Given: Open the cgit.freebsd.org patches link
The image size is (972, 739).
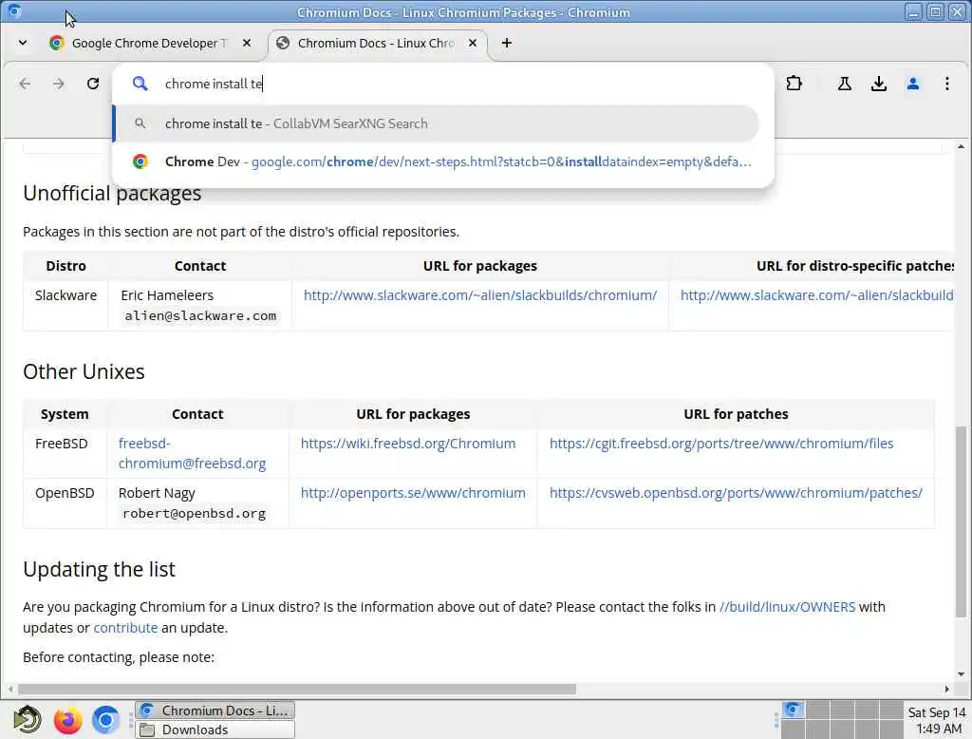Looking at the screenshot, I should (x=721, y=444).
